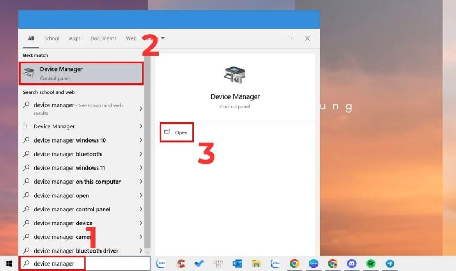Expand arrow for 'device manager open' suggestion
Screen dimensions: 456x271
pyautogui.click(x=141, y=195)
